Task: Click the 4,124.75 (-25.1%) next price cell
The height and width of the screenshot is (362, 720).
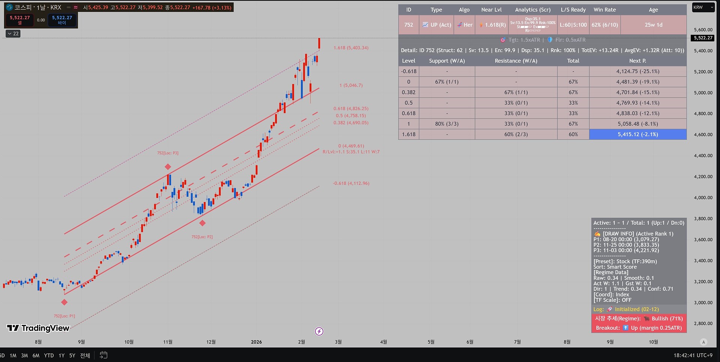Action: click(x=638, y=71)
